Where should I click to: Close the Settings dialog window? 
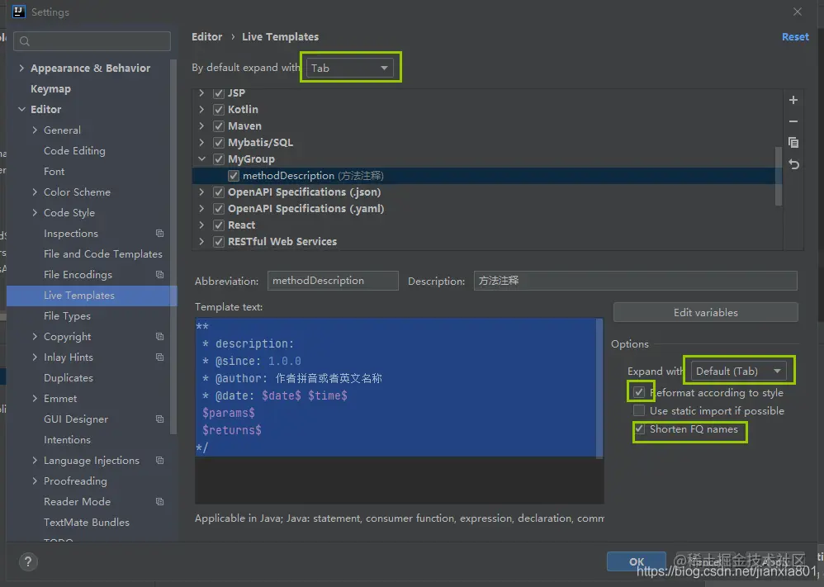(x=798, y=12)
